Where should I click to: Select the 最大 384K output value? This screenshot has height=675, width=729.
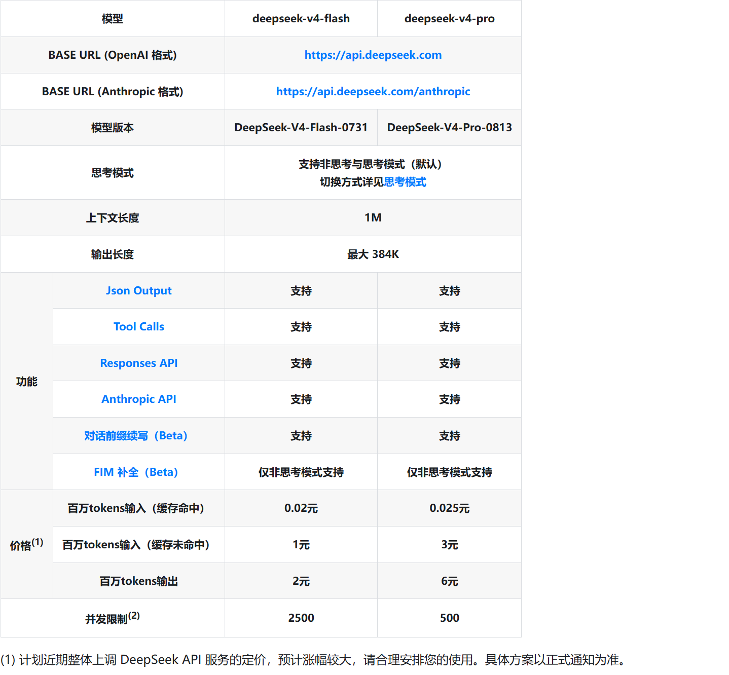[373, 254]
